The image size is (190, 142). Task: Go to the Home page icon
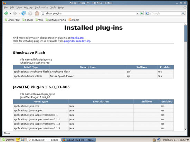[37, 13]
